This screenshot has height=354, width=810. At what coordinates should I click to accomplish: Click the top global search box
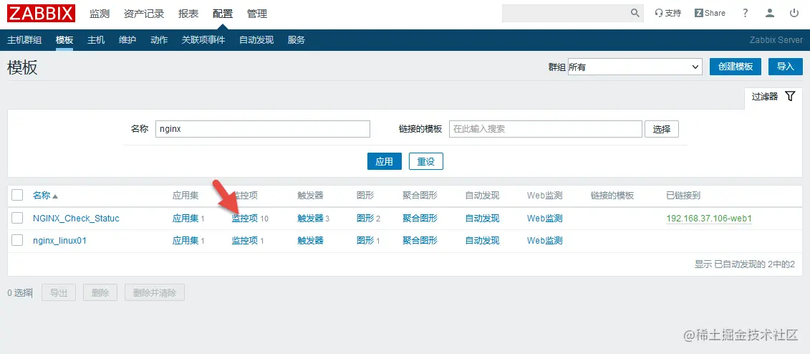click(x=573, y=13)
